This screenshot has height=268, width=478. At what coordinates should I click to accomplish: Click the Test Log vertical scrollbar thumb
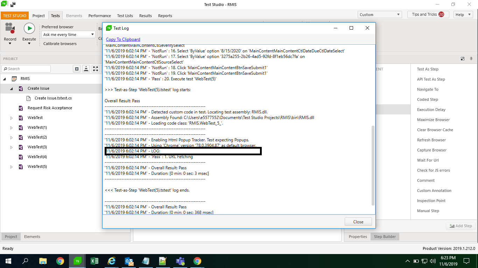coord(373,165)
